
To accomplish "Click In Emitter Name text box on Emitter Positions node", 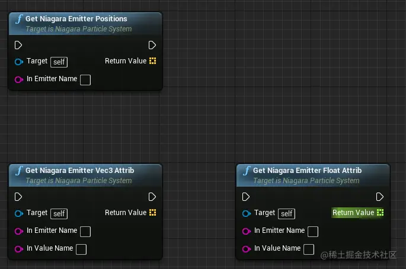I will [x=85, y=80].
